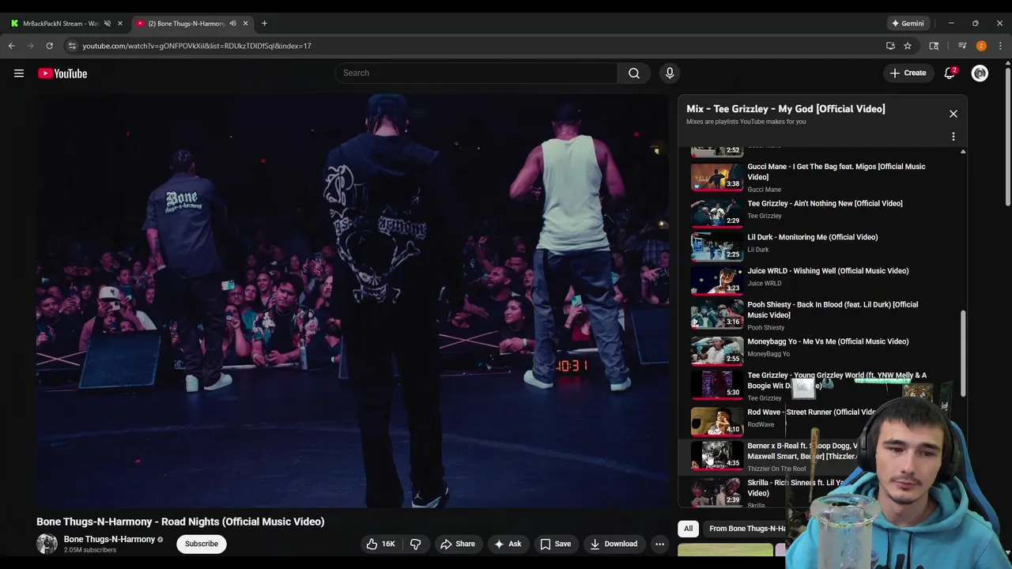The height and width of the screenshot is (569, 1012).
Task: Open the media controls toolbar icon
Action: 962,46
